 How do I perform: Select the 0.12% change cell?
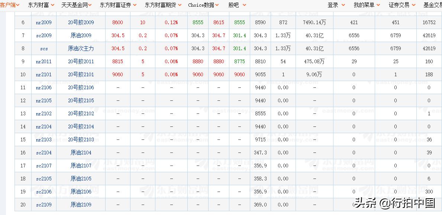[171, 22]
